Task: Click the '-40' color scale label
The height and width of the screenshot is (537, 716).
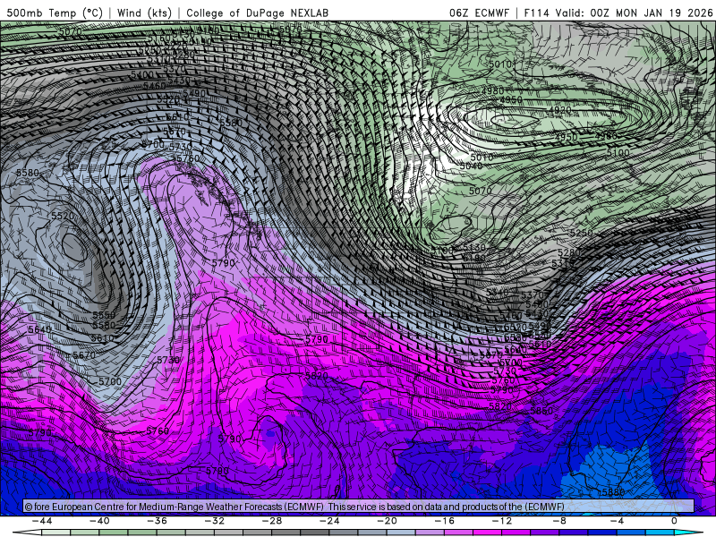Action: coord(99,521)
